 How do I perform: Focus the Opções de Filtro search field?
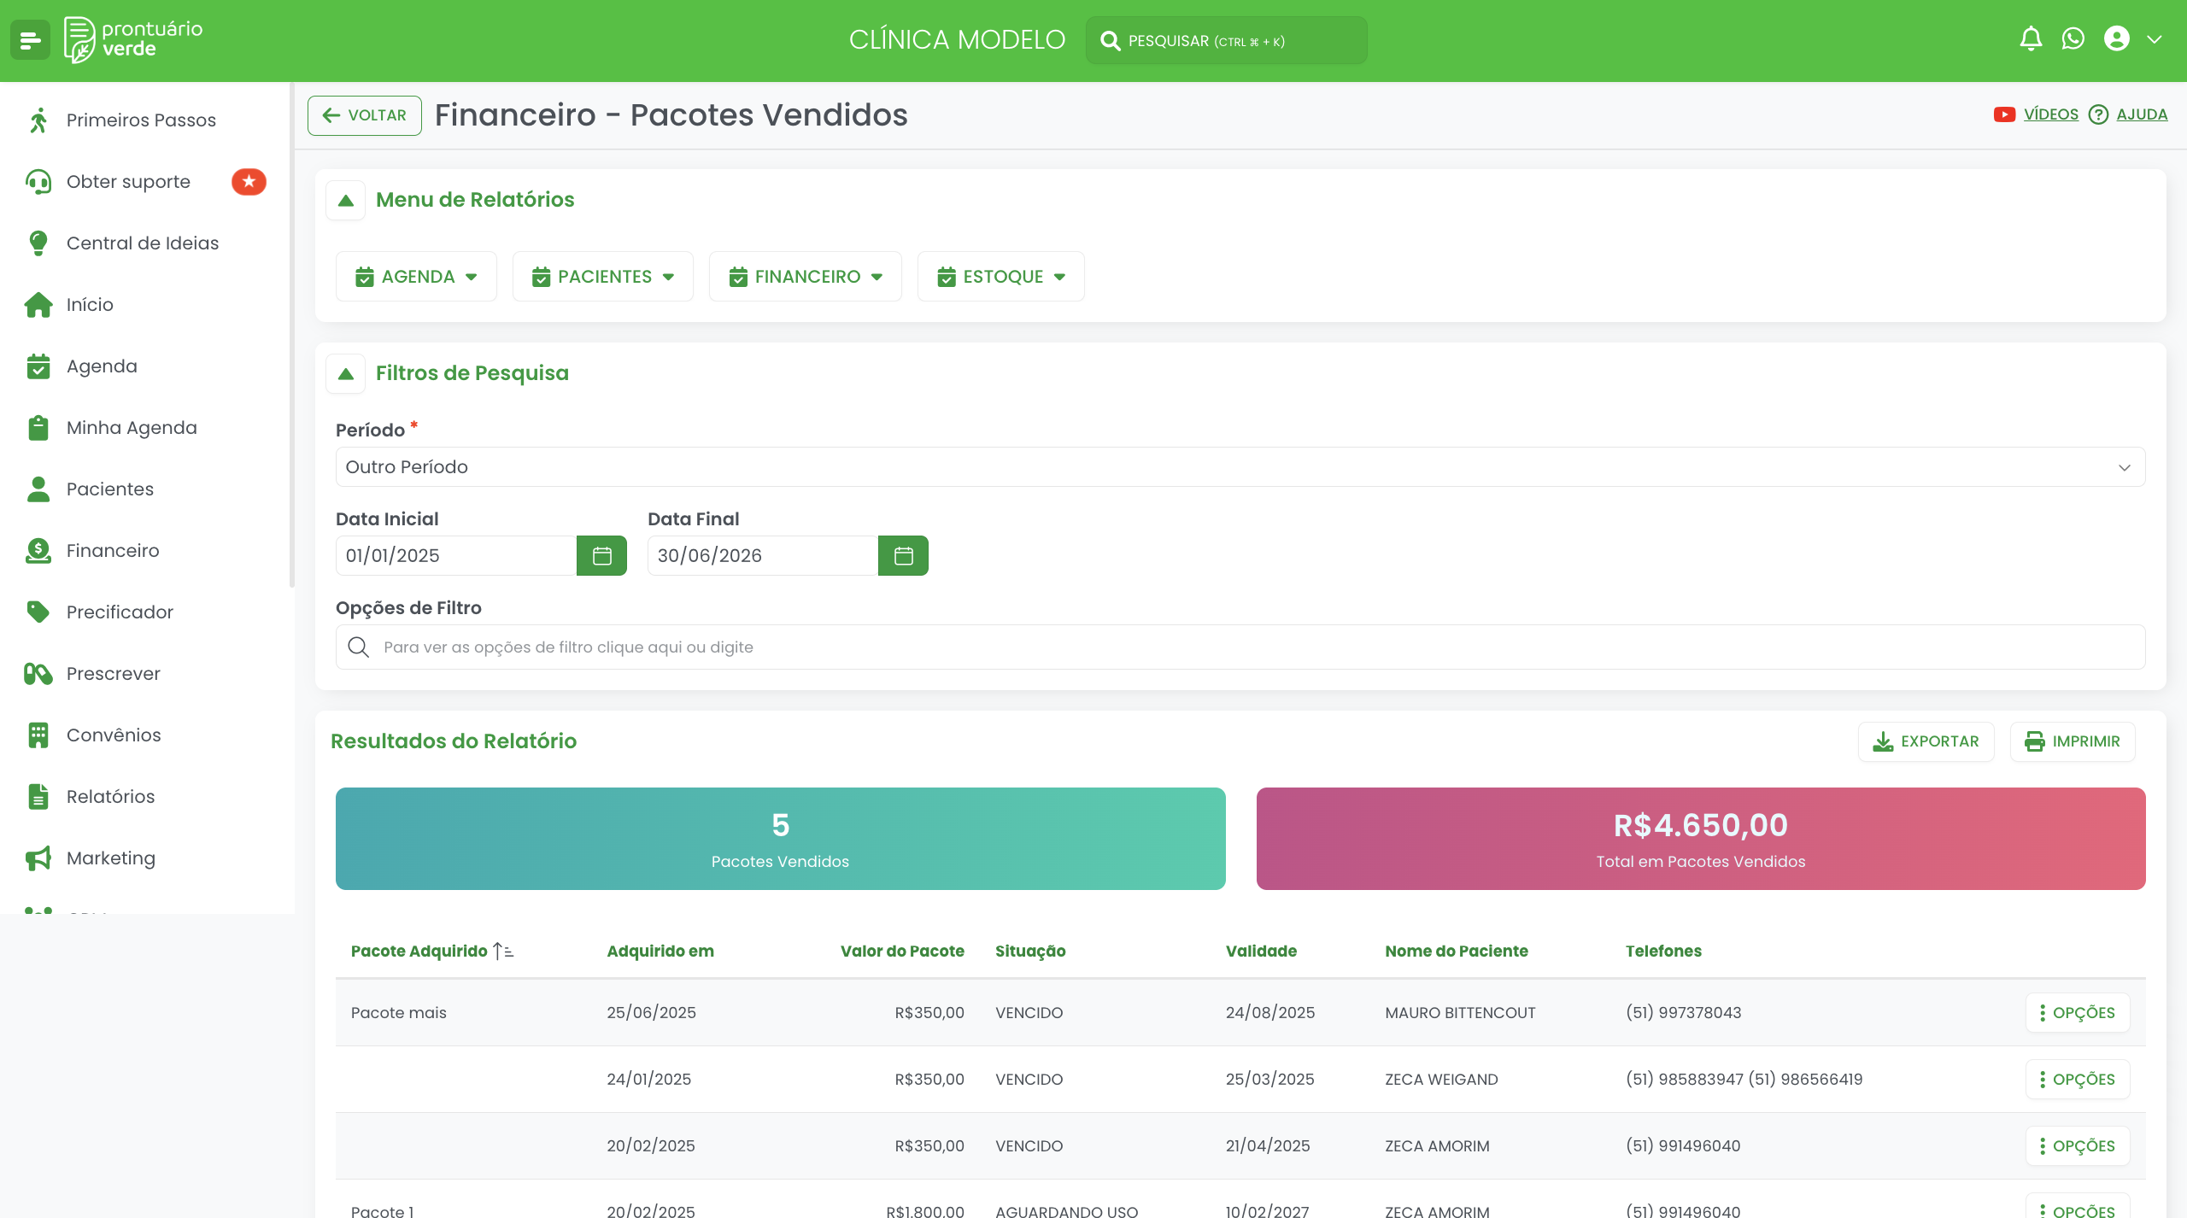click(x=1240, y=647)
